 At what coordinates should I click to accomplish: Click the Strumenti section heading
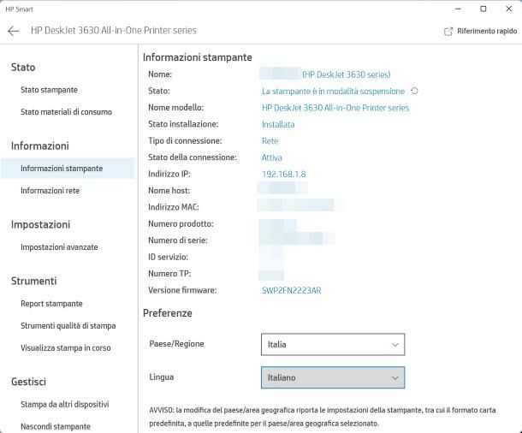pos(33,281)
